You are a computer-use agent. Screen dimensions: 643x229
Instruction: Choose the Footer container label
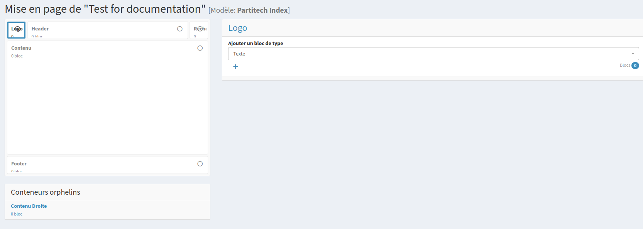[19, 164]
